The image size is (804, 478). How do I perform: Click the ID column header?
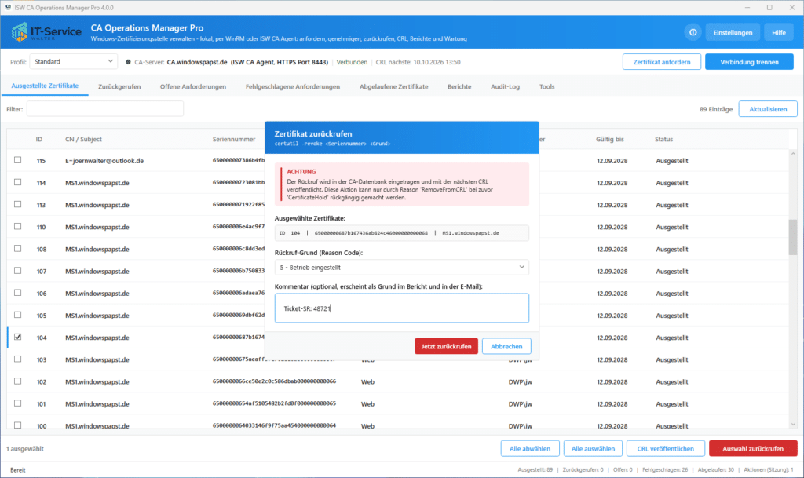39,140
